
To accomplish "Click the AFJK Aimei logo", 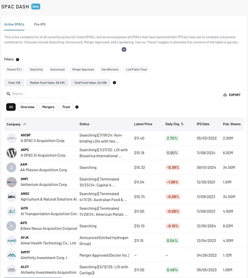I will [11, 240].
